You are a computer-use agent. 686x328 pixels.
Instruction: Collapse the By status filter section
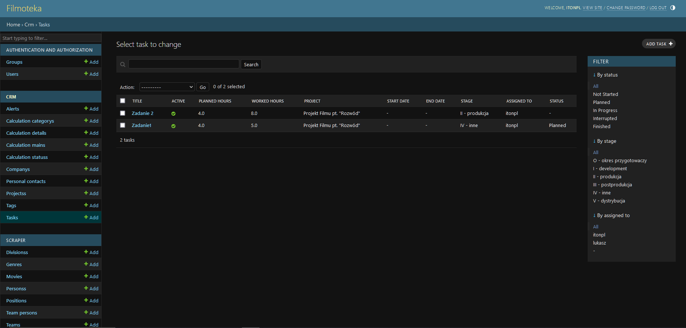tap(605, 75)
